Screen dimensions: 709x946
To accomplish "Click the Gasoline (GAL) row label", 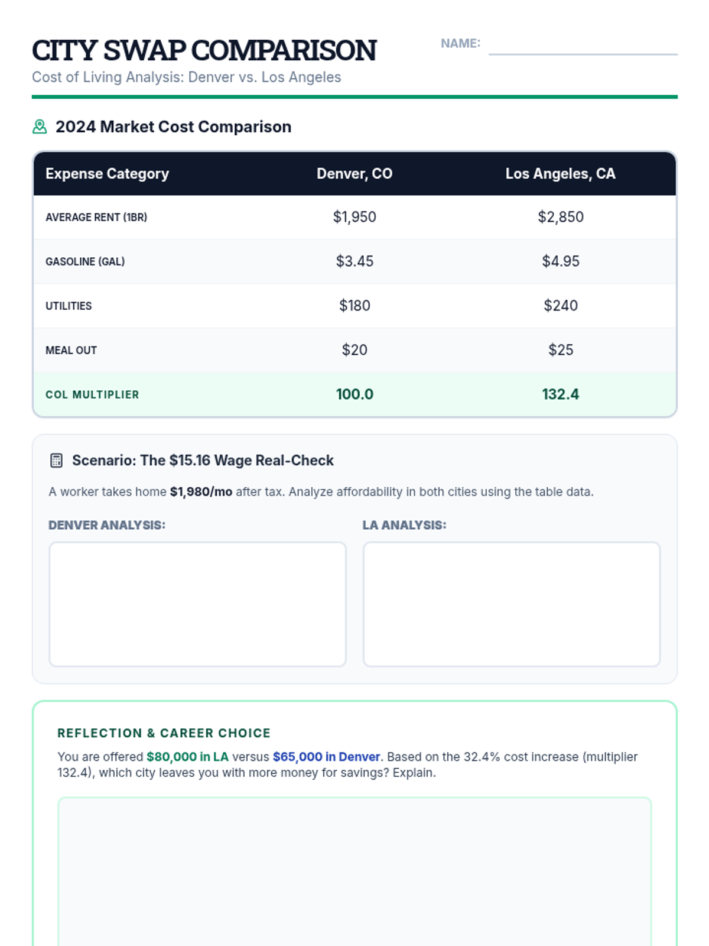I will coord(85,261).
